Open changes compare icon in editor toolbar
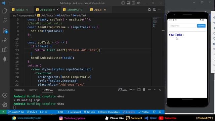The image size is (215, 121). pos(149,9)
